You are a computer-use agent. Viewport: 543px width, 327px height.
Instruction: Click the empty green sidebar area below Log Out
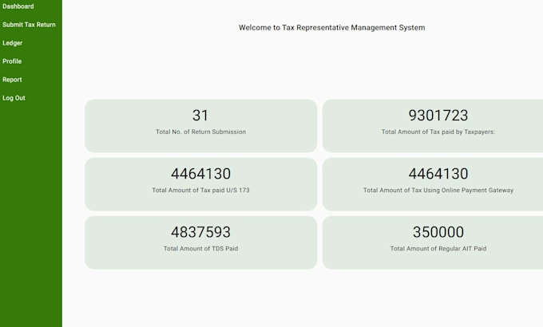coord(31,215)
